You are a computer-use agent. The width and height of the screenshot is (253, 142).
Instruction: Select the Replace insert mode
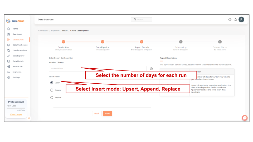coord(52,98)
